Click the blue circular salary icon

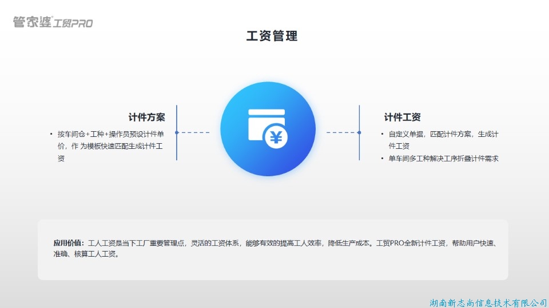tap(268, 129)
